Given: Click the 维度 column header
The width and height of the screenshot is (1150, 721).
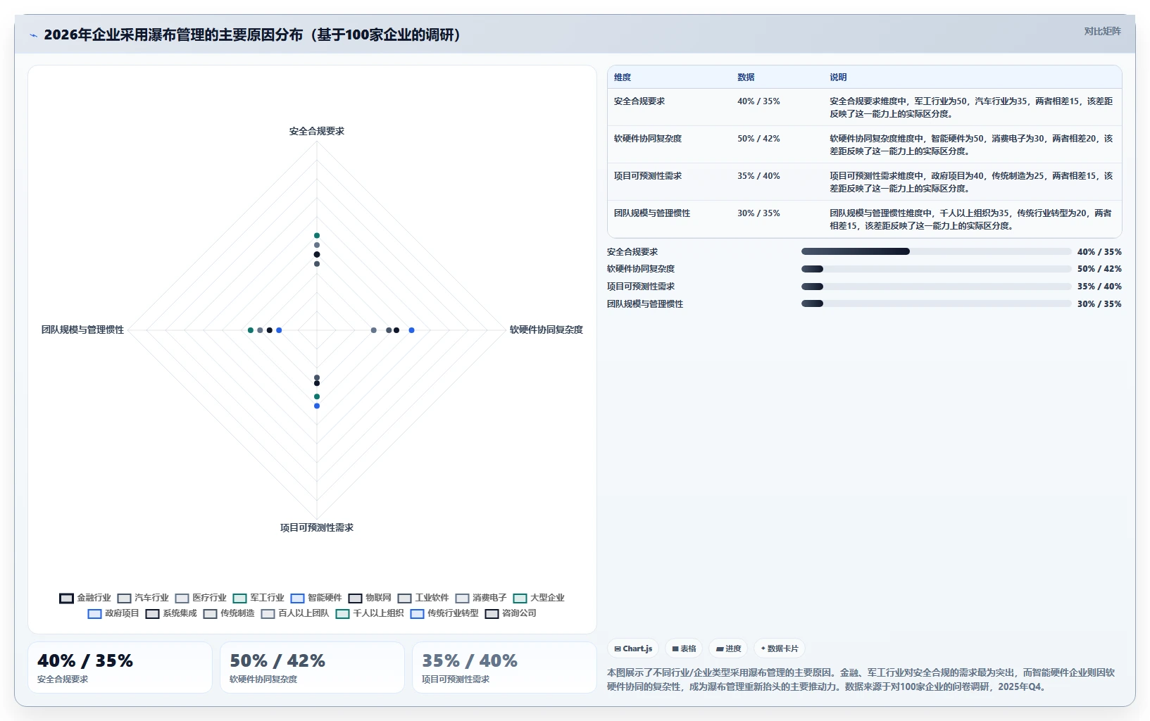Looking at the screenshot, I should [x=623, y=77].
